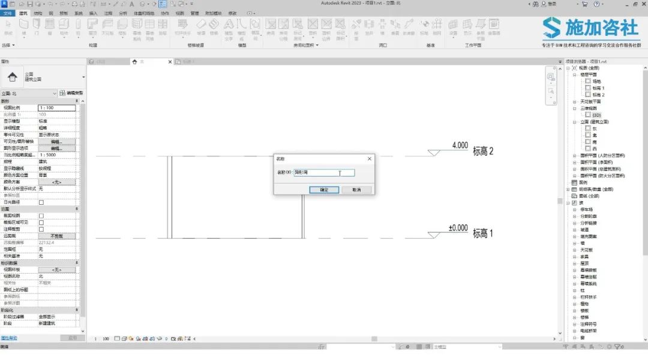This screenshot has width=648, height=364.
Task: Switch to the Manage ribbon tab
Action: tap(194, 13)
